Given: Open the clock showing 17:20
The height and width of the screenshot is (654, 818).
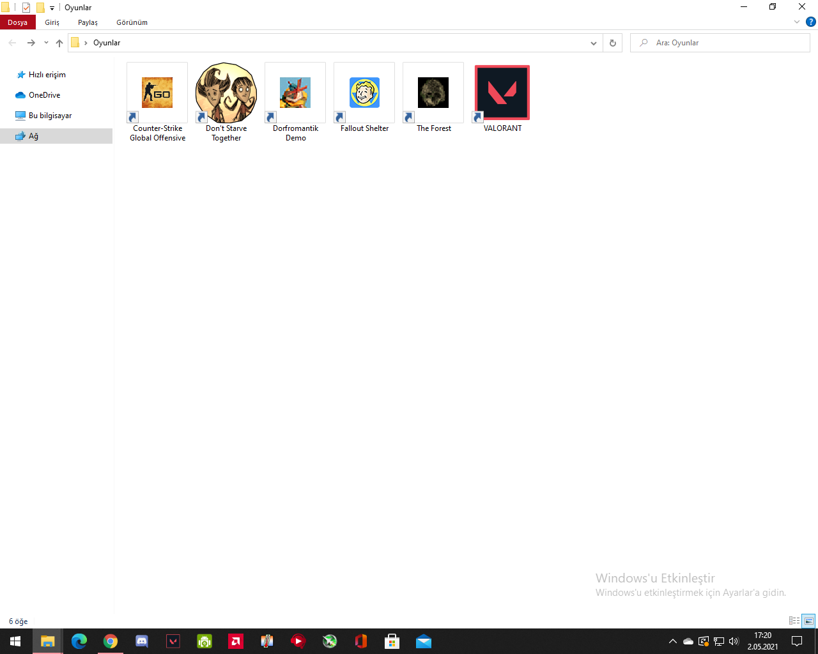Looking at the screenshot, I should point(763,641).
